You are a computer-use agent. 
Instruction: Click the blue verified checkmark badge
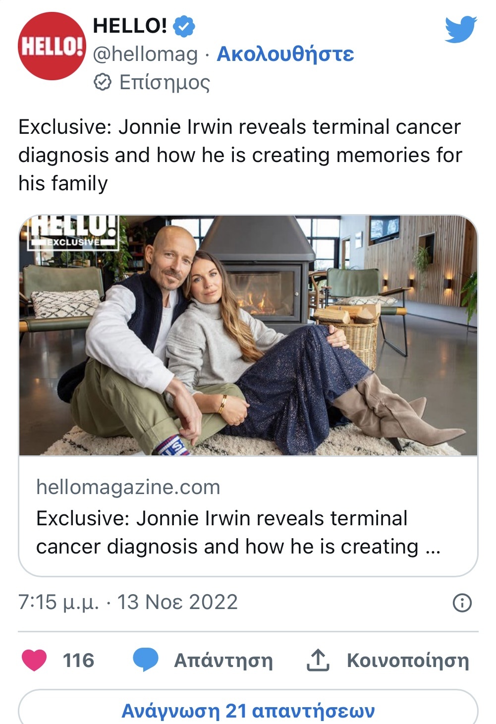(184, 26)
